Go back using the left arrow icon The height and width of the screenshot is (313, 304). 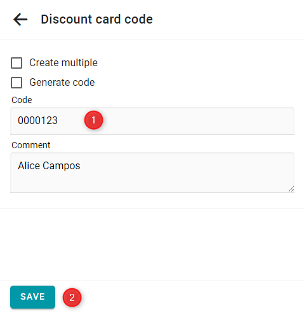[20, 19]
